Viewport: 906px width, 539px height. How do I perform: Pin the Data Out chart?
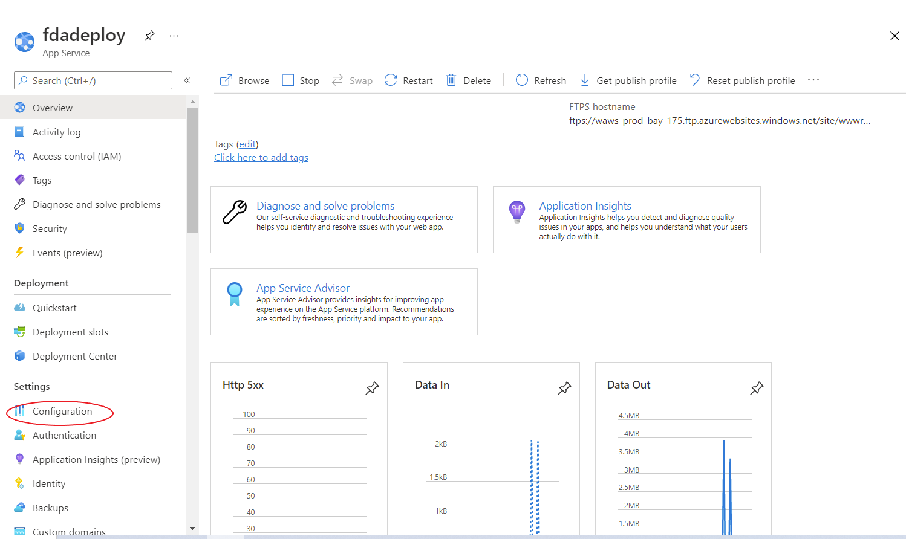(757, 389)
